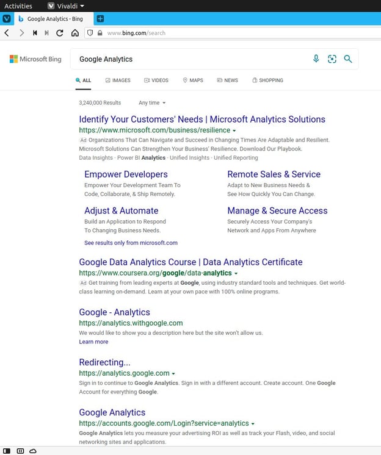This screenshot has width=381, height=455.
Task: Reload the page with the refresh icon
Action: point(59,33)
